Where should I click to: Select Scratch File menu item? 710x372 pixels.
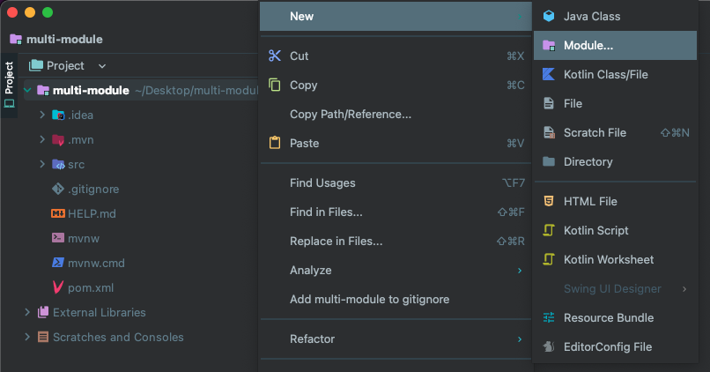(x=615, y=132)
